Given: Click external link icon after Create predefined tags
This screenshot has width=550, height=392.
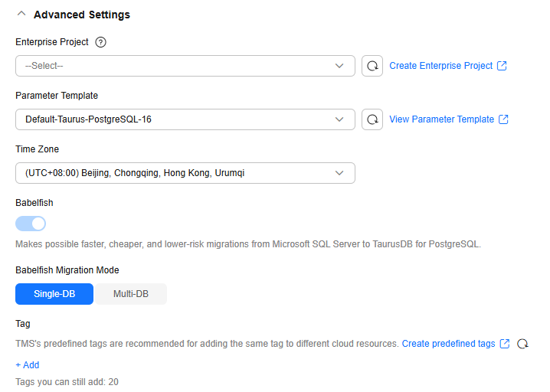Looking at the screenshot, I should tap(505, 344).
